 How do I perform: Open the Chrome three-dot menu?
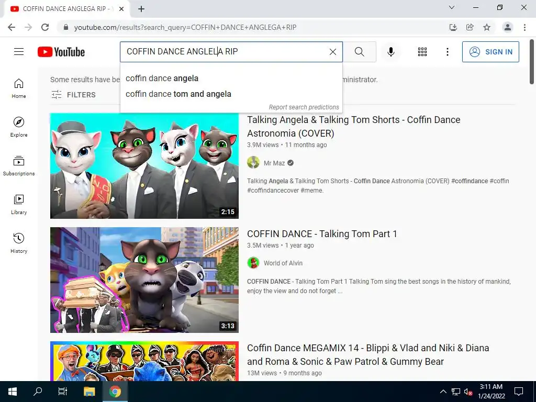pos(524,27)
